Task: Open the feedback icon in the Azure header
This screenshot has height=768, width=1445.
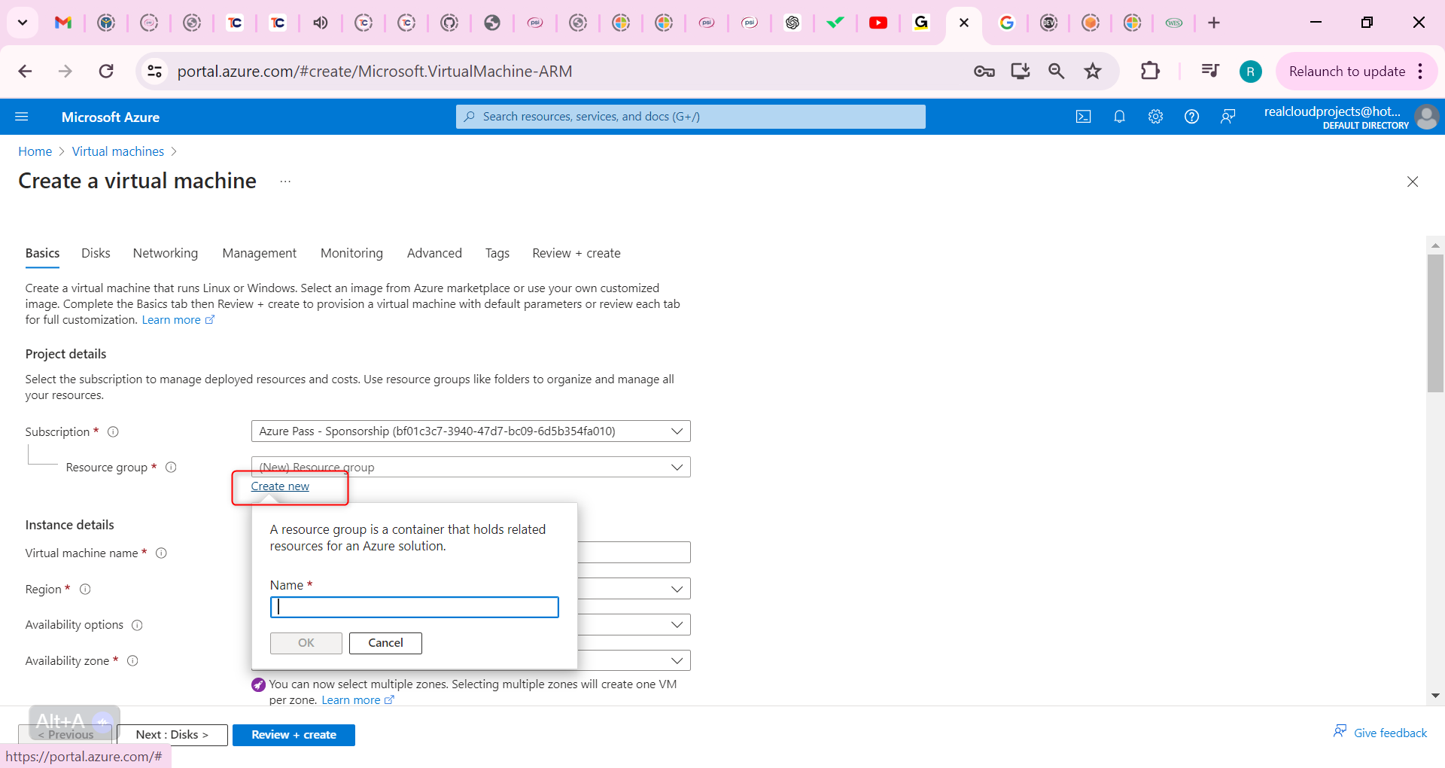Action: click(x=1227, y=117)
